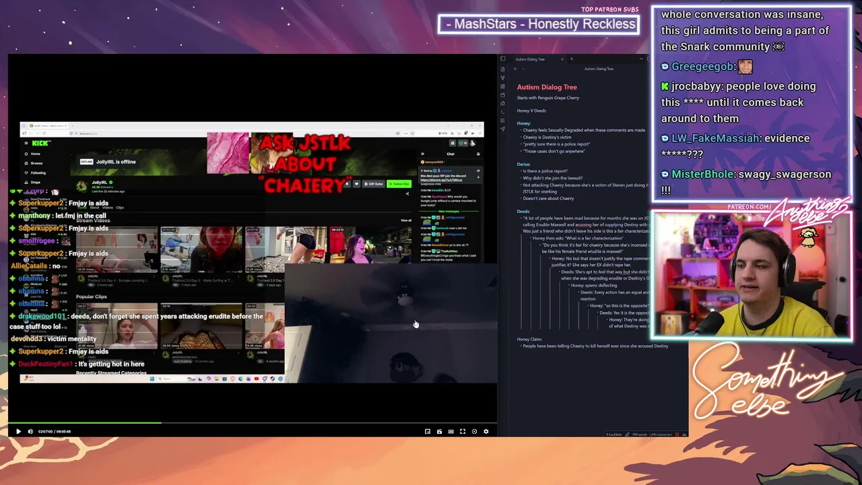
Task: Open picture-in-picture from the player controls
Action: click(x=428, y=431)
